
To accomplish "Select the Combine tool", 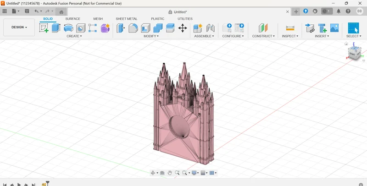I will tap(158, 28).
